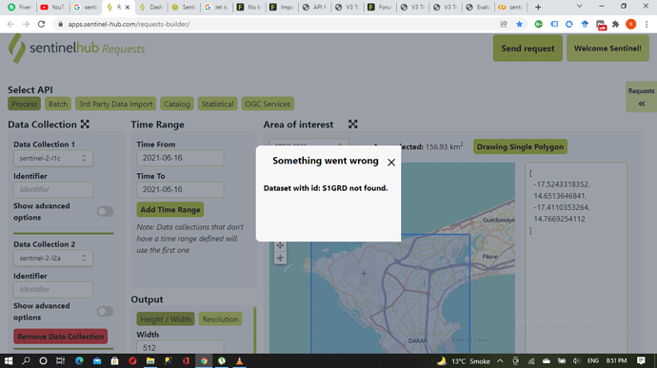This screenshot has width=657, height=368.
Task: Click the map move/pan control icon
Action: [280, 245]
